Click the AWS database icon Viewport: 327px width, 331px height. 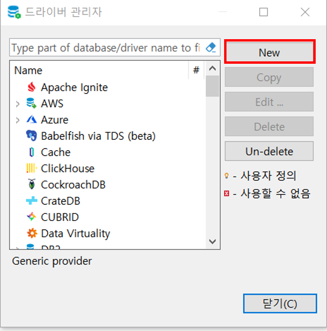pyautogui.click(x=32, y=103)
